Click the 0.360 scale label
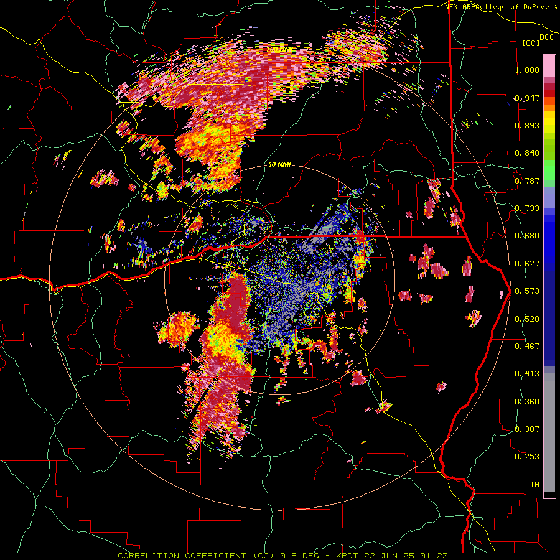 (x=527, y=402)
